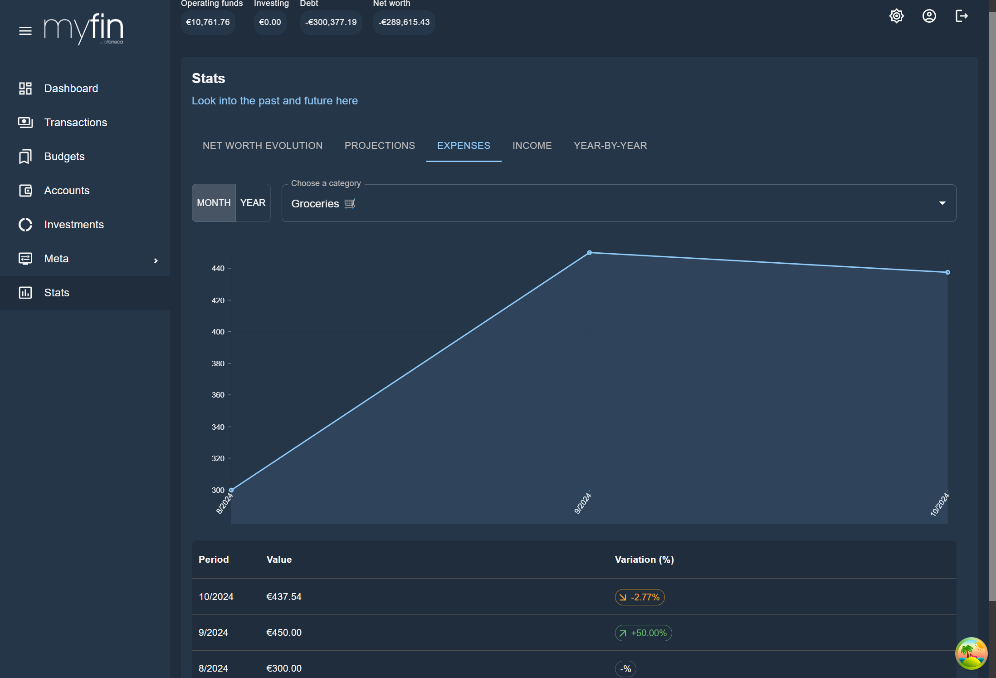Switch the period toggle to YEAR
Viewport: 996px width, 678px height.
coord(253,203)
